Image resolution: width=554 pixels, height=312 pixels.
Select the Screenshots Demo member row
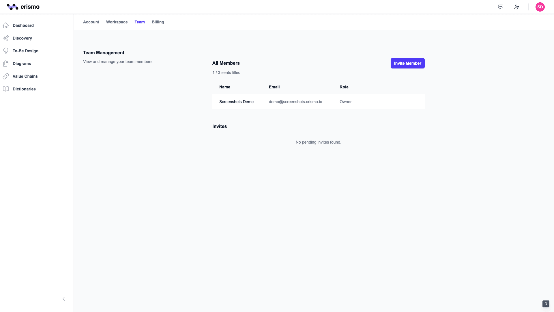coord(236,102)
